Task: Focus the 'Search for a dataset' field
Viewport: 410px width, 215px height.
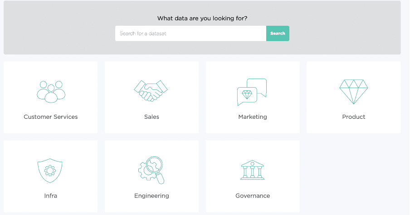Action: tap(190, 33)
